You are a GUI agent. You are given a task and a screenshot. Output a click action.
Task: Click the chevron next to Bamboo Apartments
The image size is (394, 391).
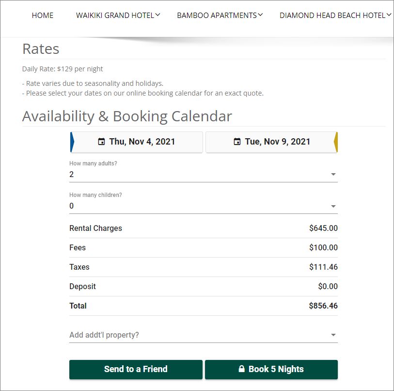click(260, 15)
